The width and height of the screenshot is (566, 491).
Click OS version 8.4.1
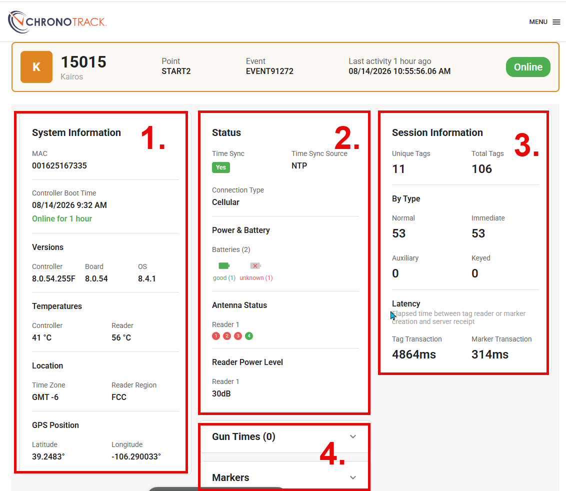coord(147,278)
